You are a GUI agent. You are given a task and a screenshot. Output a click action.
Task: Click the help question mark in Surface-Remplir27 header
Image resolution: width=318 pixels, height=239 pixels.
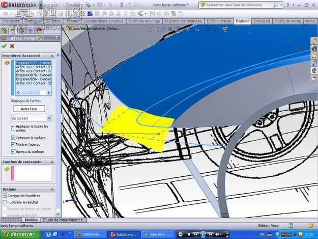pos(57,38)
